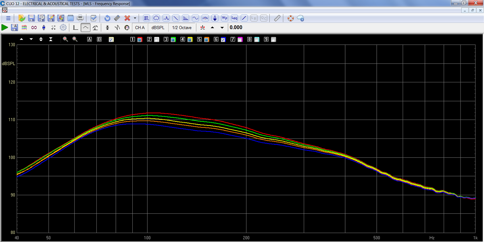Click the multicolor overlay curves icon
Screen dimensions: 484x242
coord(24,27)
